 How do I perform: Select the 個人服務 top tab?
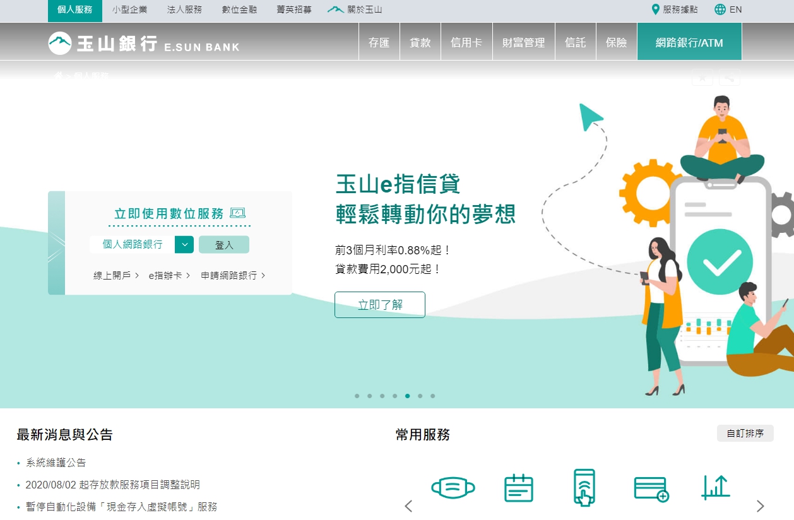[x=74, y=10]
